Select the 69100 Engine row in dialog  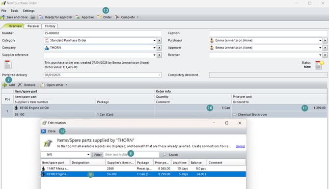(x=143, y=174)
